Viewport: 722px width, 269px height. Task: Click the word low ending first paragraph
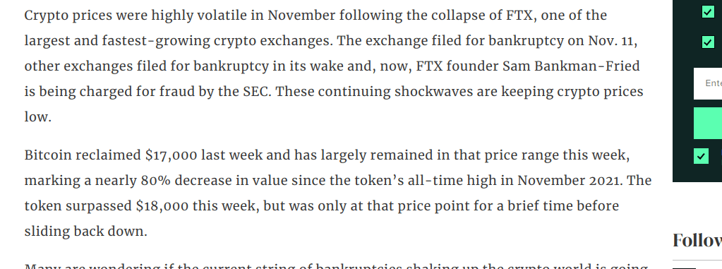pyautogui.click(x=36, y=116)
